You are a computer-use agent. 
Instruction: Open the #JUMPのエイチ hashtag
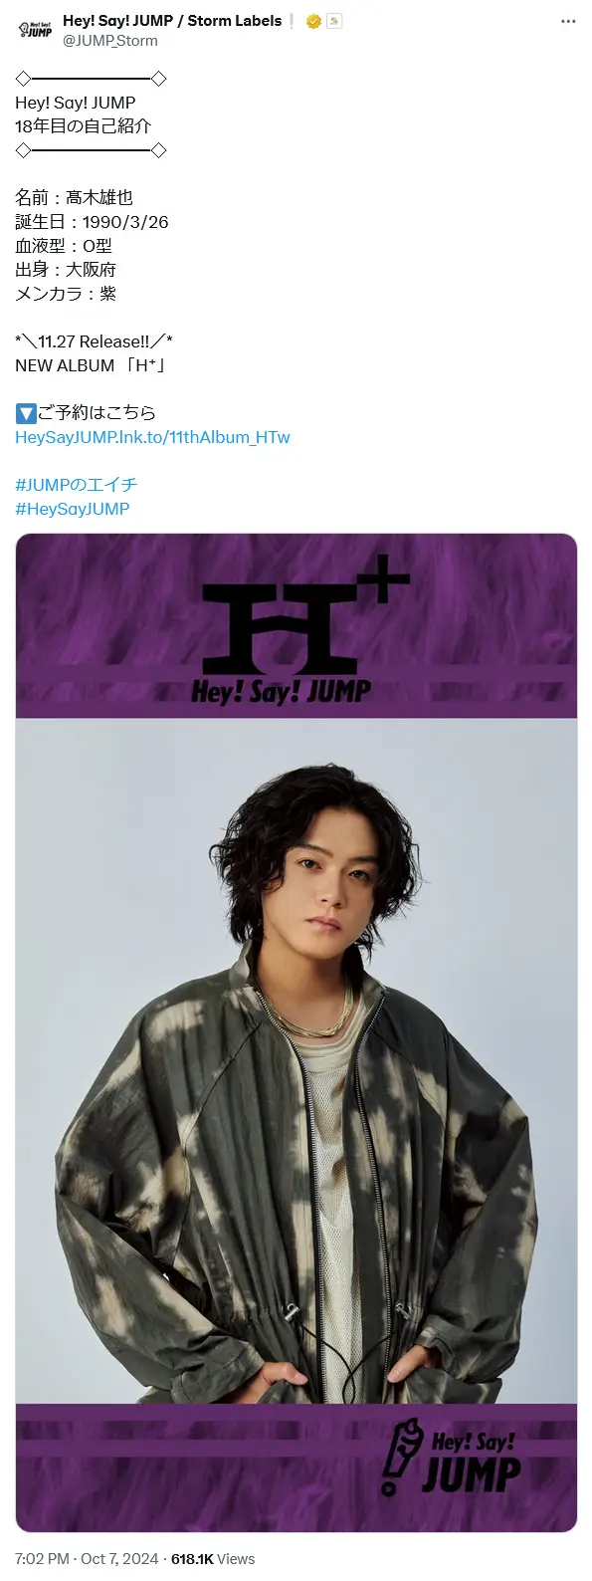pyautogui.click(x=76, y=485)
